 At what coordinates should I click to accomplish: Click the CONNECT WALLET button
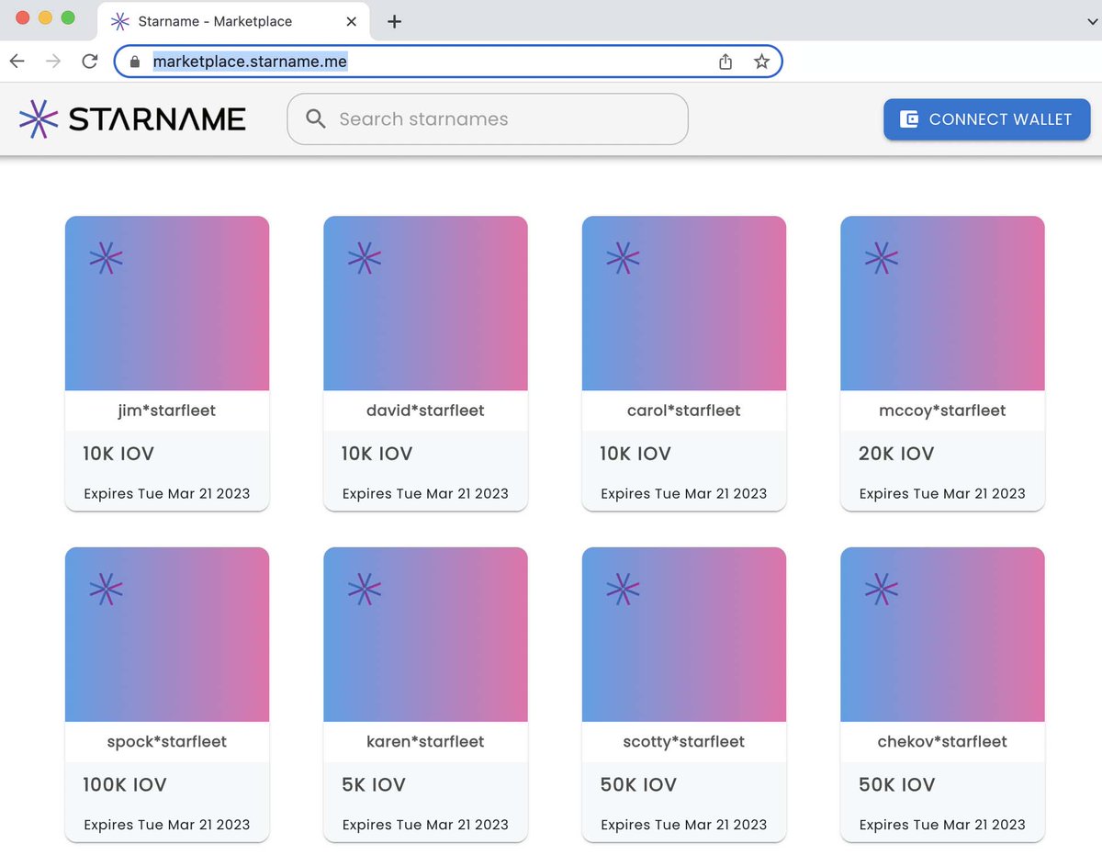click(x=987, y=119)
